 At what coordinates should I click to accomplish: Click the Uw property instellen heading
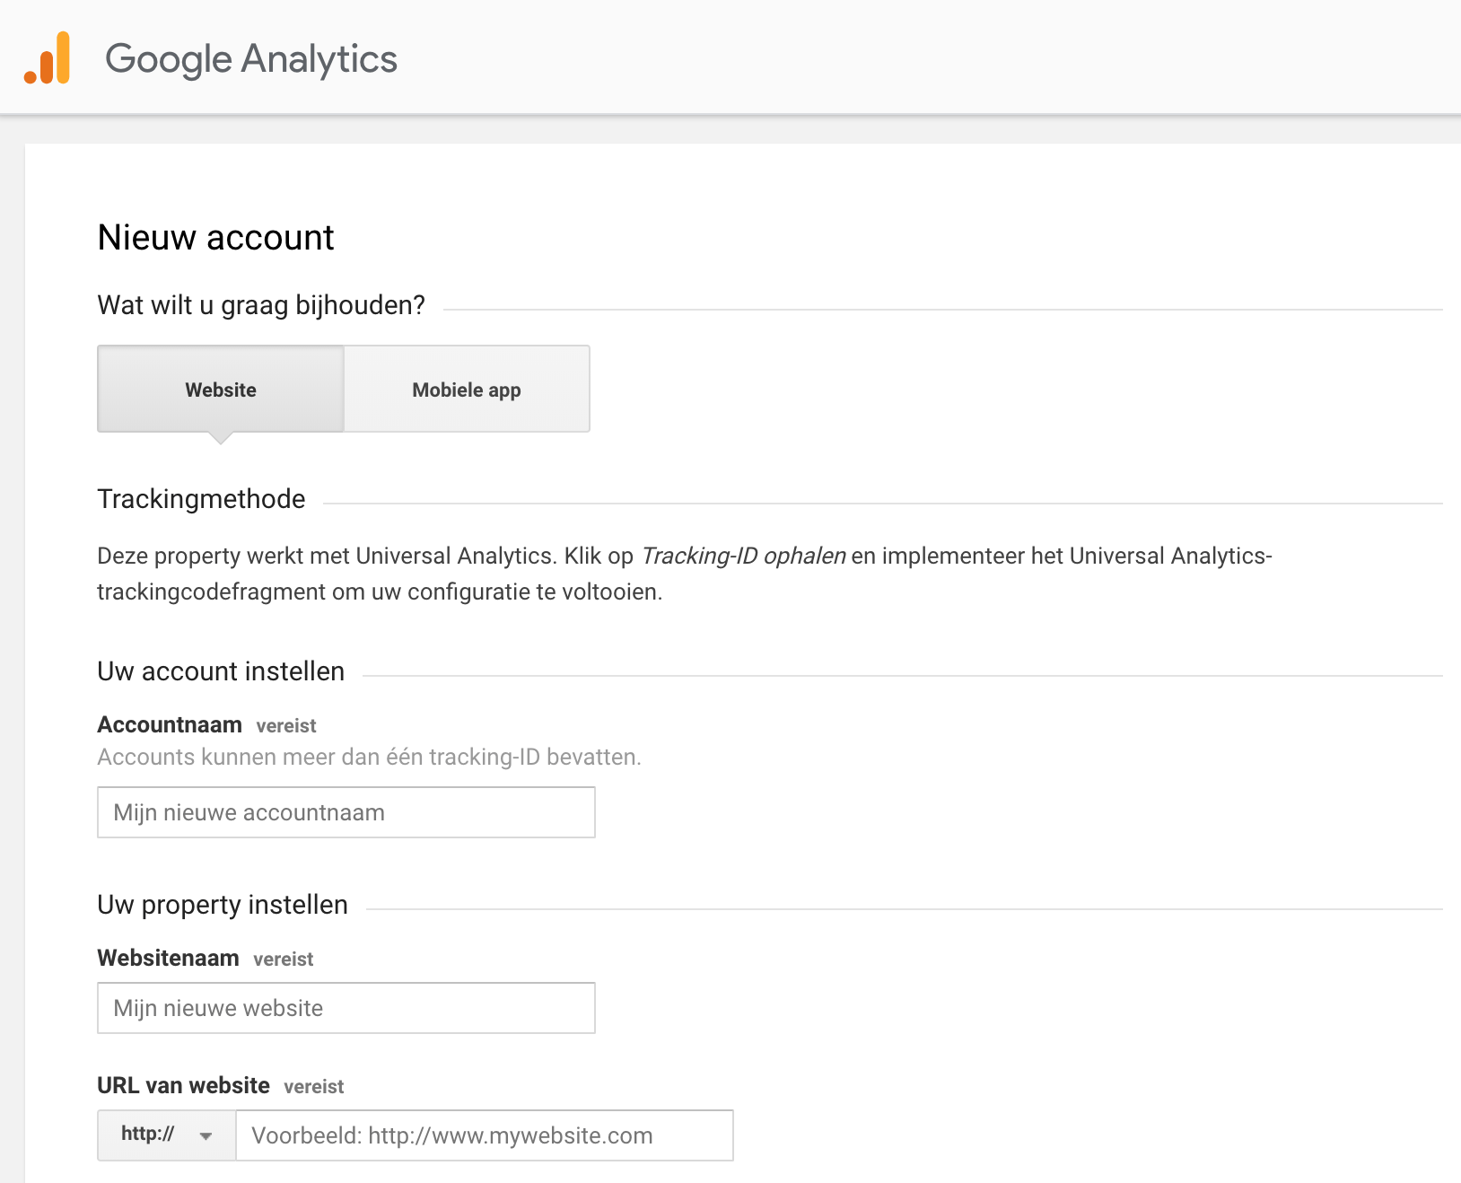[223, 905]
